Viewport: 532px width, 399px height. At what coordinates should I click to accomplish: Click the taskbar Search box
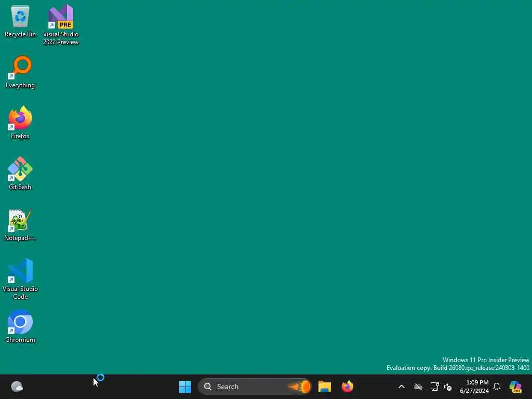255,387
